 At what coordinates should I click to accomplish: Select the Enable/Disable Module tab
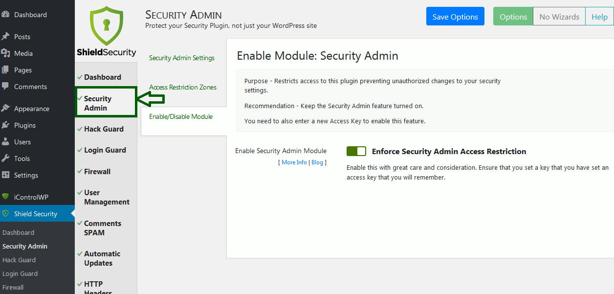[181, 116]
